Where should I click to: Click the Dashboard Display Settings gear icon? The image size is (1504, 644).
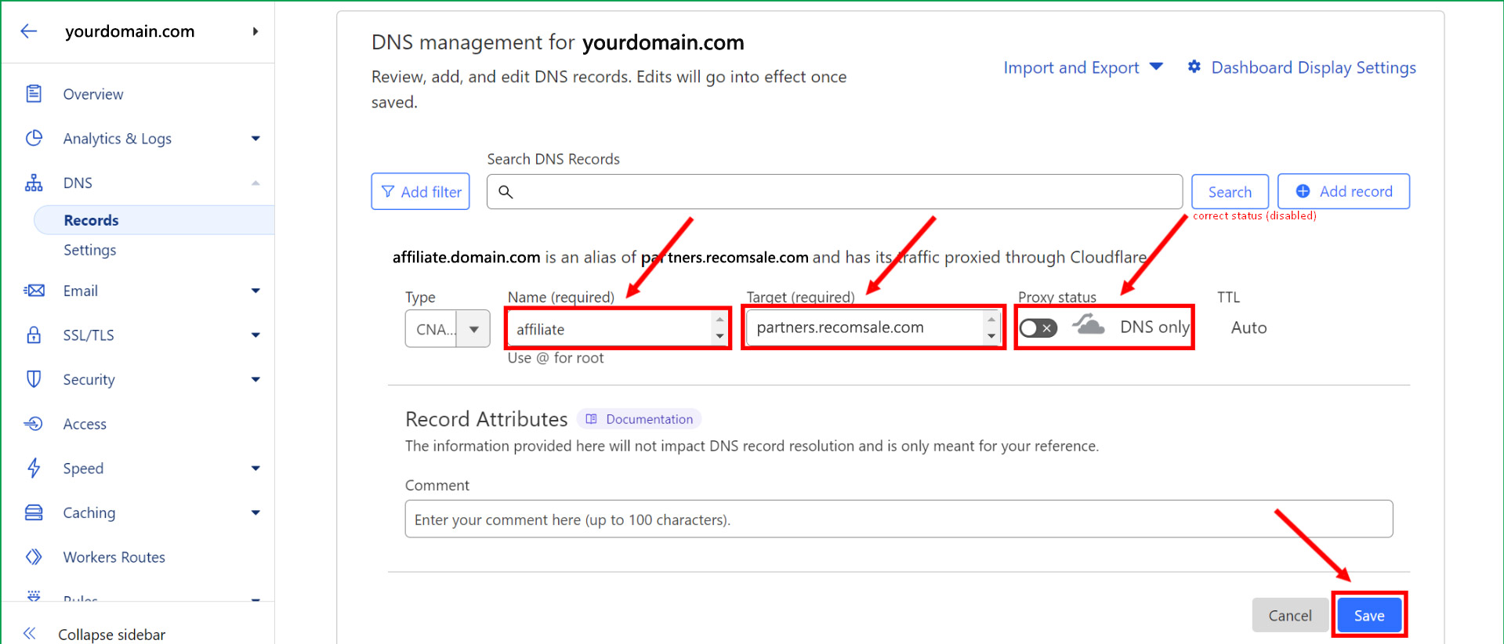tap(1194, 67)
